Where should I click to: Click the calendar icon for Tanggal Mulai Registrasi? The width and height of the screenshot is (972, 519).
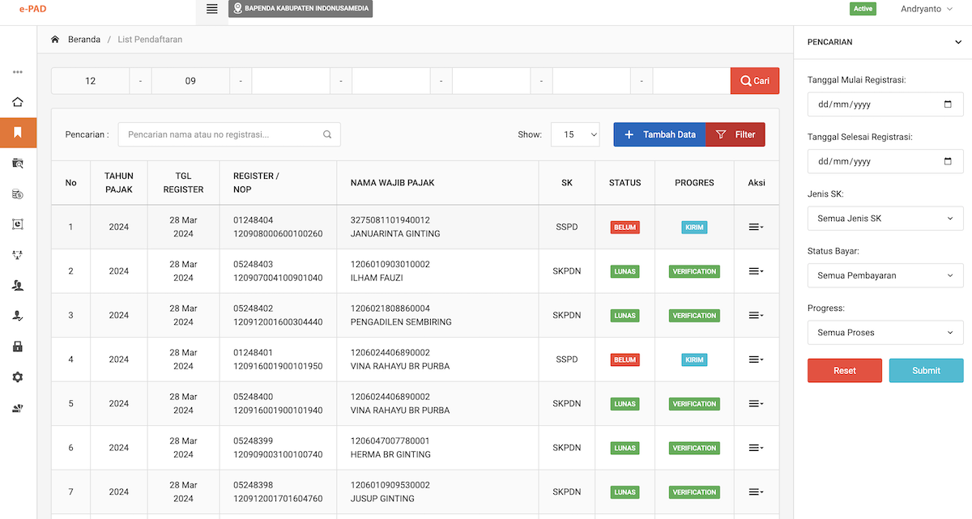coord(948,104)
